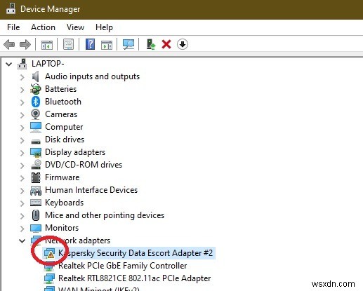Click the LAPTOP computer root icon

tap(22, 64)
